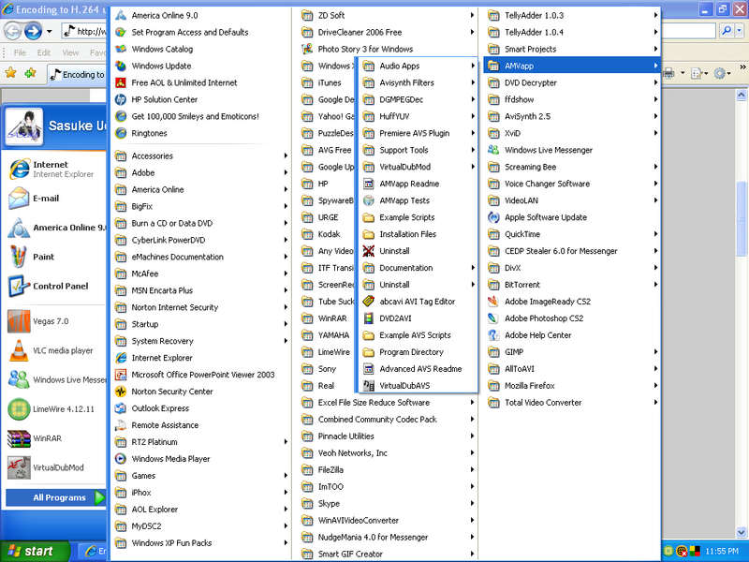749x562 pixels.
Task: Open the AviSynth 2.5 program group
Action: [572, 116]
